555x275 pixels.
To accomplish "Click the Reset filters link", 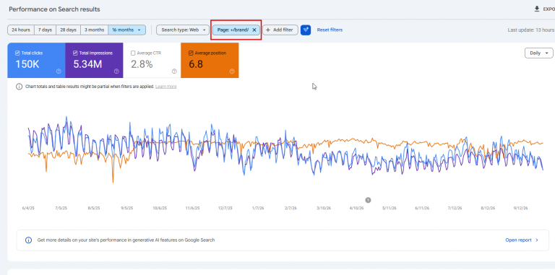I will pos(330,30).
